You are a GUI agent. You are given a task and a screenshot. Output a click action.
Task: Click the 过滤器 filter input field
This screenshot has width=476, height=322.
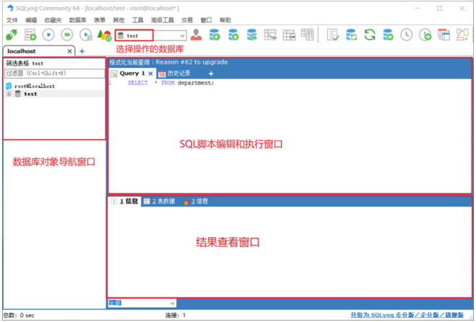click(54, 74)
